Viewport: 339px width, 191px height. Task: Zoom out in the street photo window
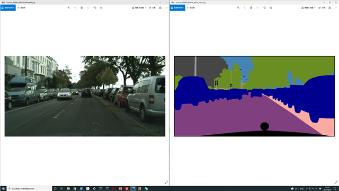[x=75, y=8]
